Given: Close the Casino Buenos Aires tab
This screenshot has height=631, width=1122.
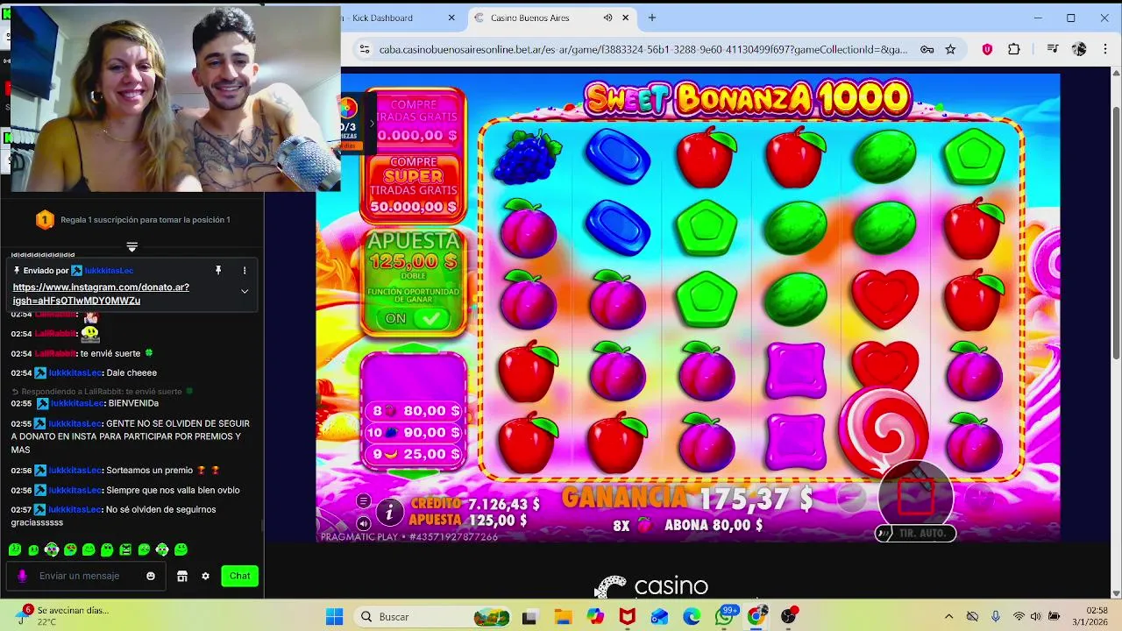Looking at the screenshot, I should (x=626, y=18).
